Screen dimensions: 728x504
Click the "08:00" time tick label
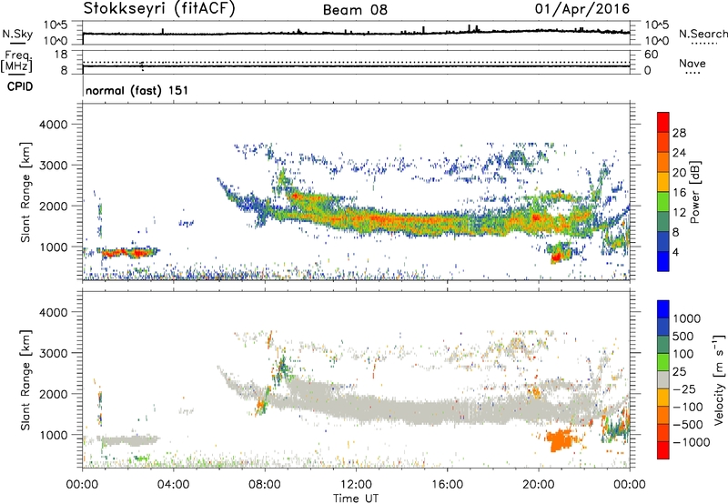(x=265, y=485)
